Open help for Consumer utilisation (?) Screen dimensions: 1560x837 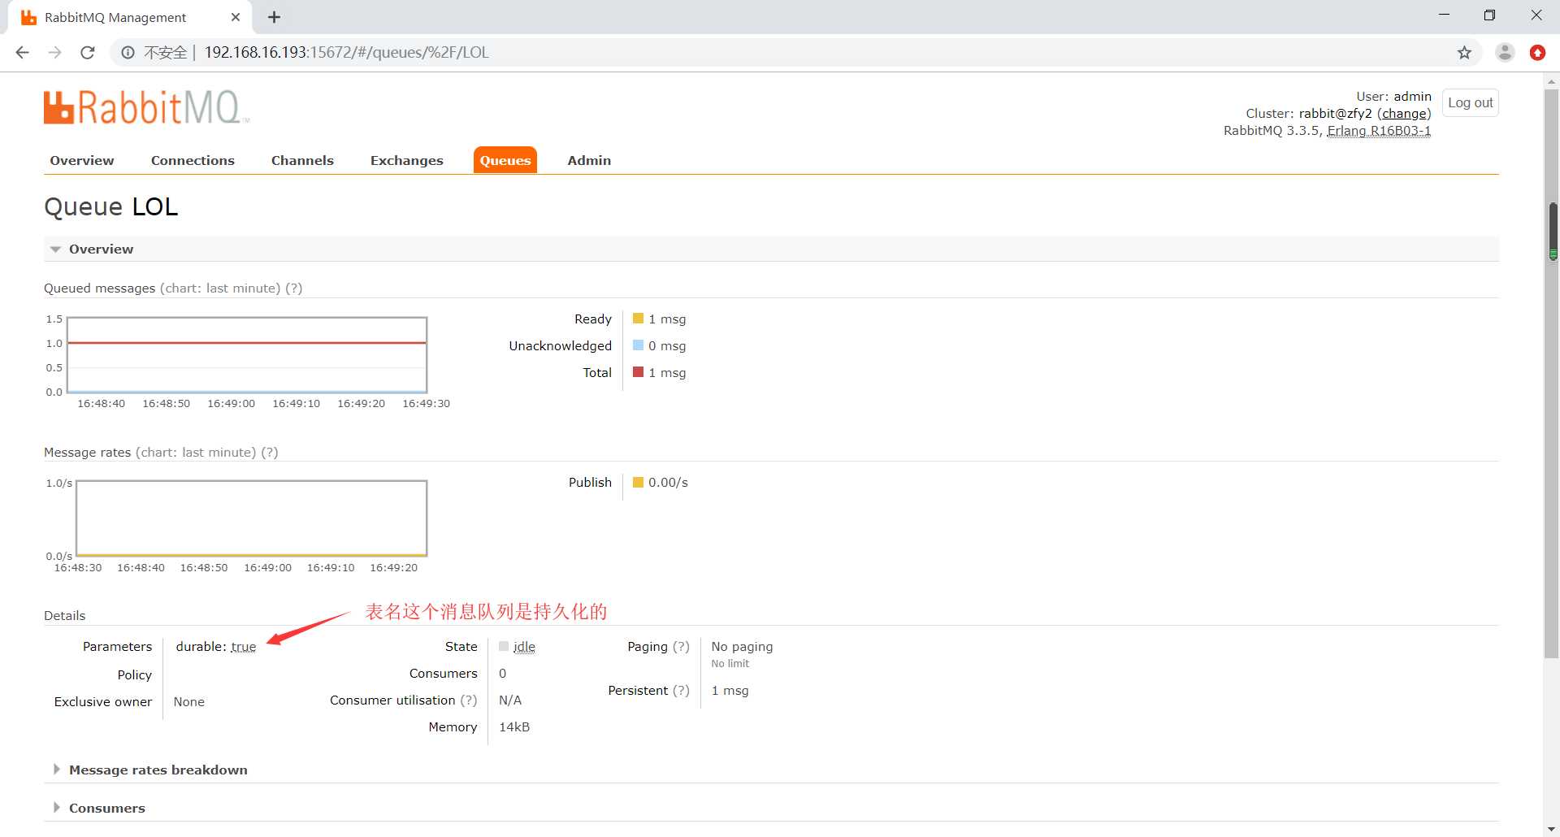469,700
